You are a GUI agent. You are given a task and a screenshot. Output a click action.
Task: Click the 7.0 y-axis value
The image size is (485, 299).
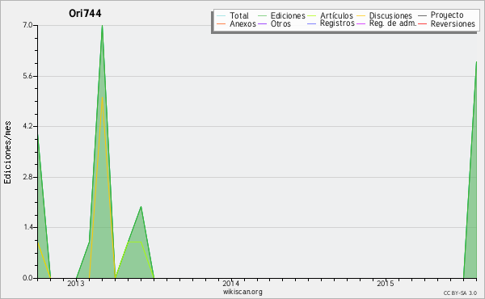[27, 25]
